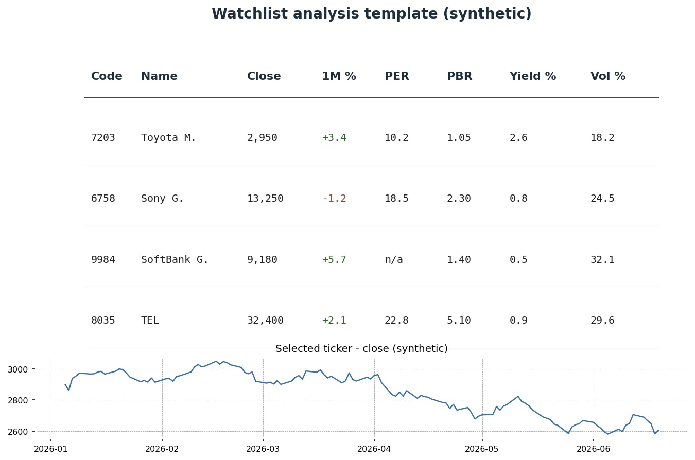Click the 2026-04 date label on chart axis

click(374, 449)
